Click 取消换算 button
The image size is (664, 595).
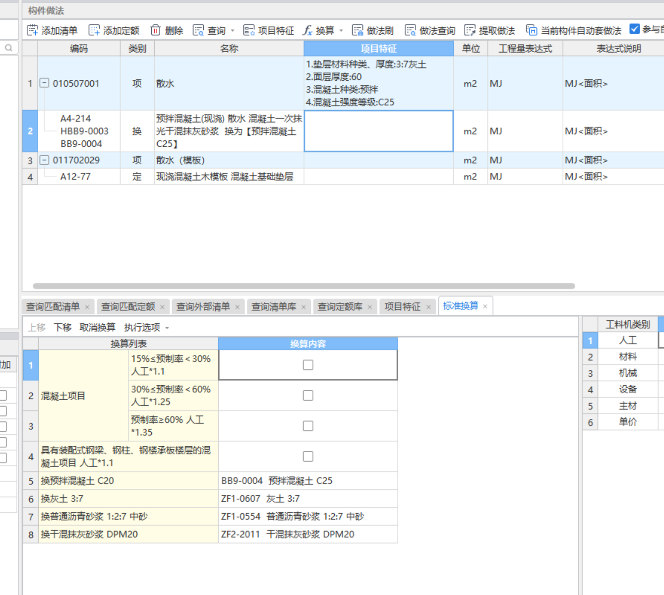pyautogui.click(x=98, y=327)
